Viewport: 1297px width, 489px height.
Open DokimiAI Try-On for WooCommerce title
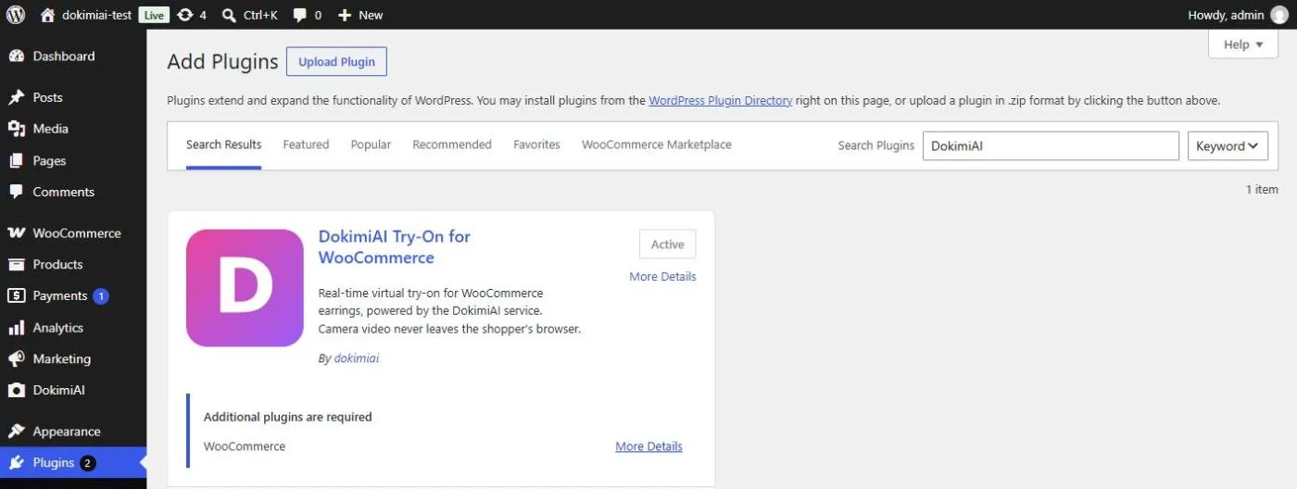pos(395,246)
